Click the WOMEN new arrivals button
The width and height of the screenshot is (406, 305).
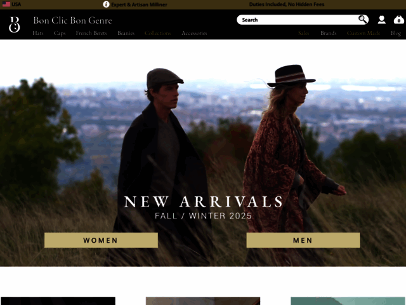click(101, 240)
